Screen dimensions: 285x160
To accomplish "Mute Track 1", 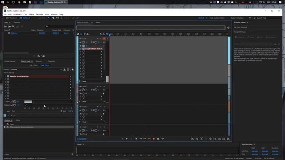I will pos(98,39).
